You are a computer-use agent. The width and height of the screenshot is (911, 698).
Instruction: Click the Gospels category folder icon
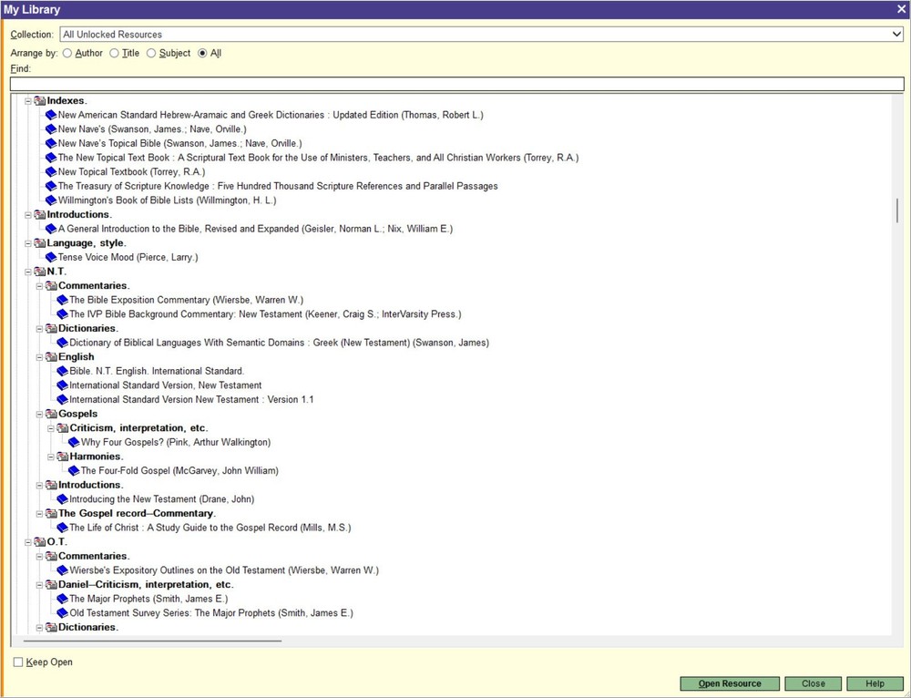51,415
